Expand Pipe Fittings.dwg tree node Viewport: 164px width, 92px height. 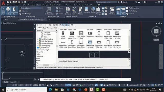[x=38, y=41]
